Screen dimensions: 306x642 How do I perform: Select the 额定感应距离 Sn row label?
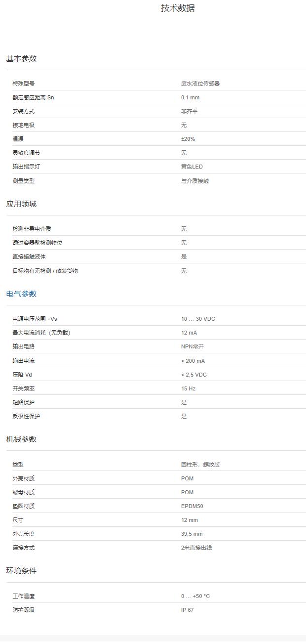pyautogui.click(x=33, y=97)
